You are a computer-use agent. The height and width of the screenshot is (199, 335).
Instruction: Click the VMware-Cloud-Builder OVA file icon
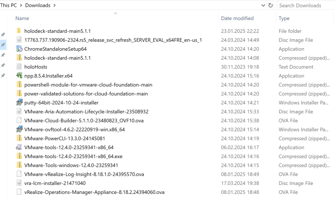[x=19, y=121]
